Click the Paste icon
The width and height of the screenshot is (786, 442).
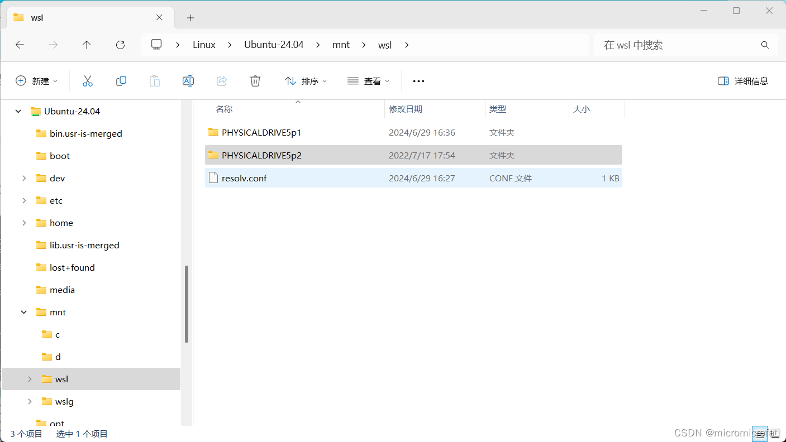click(x=155, y=80)
